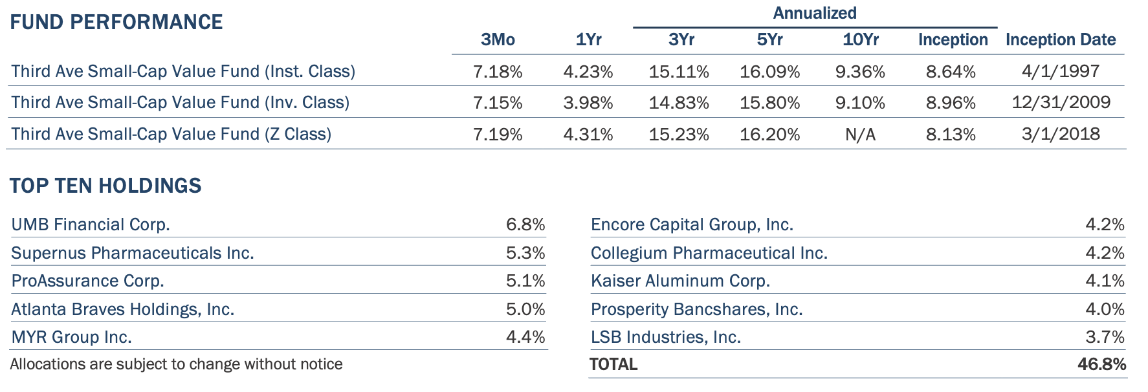Select UMB Financial Corp. holding
The width and height of the screenshot is (1148, 392).
click(91, 224)
